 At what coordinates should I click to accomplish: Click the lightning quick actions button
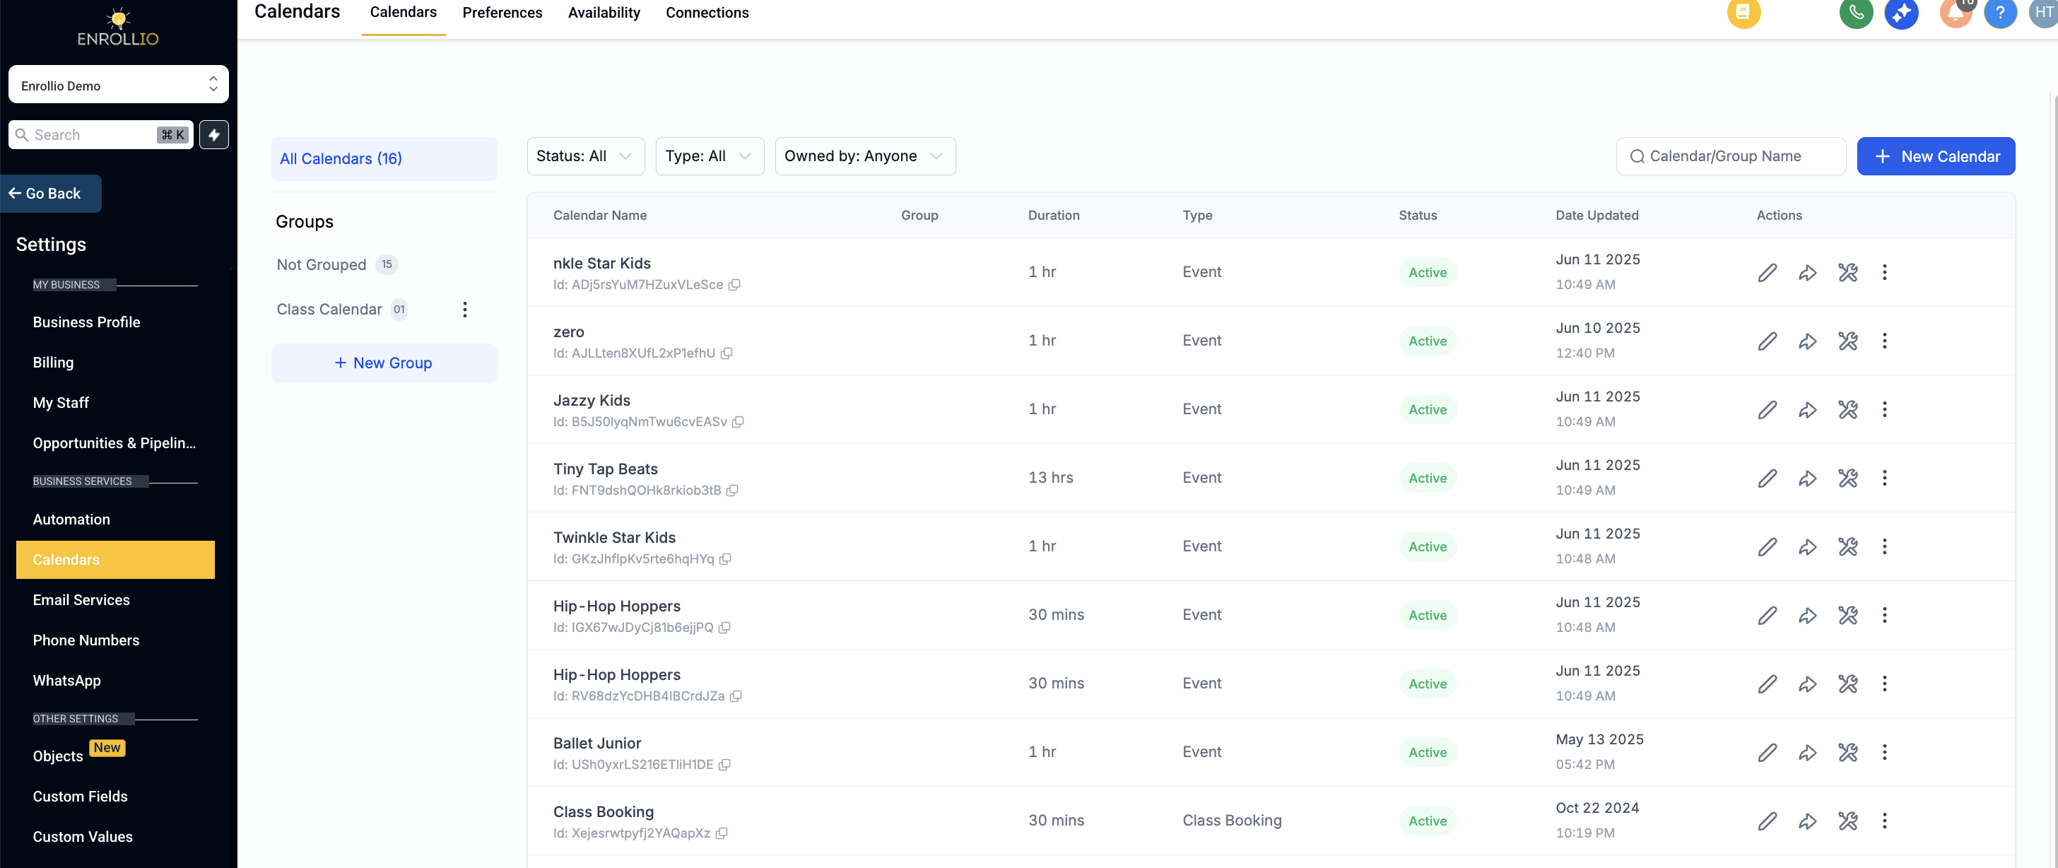[x=214, y=135]
